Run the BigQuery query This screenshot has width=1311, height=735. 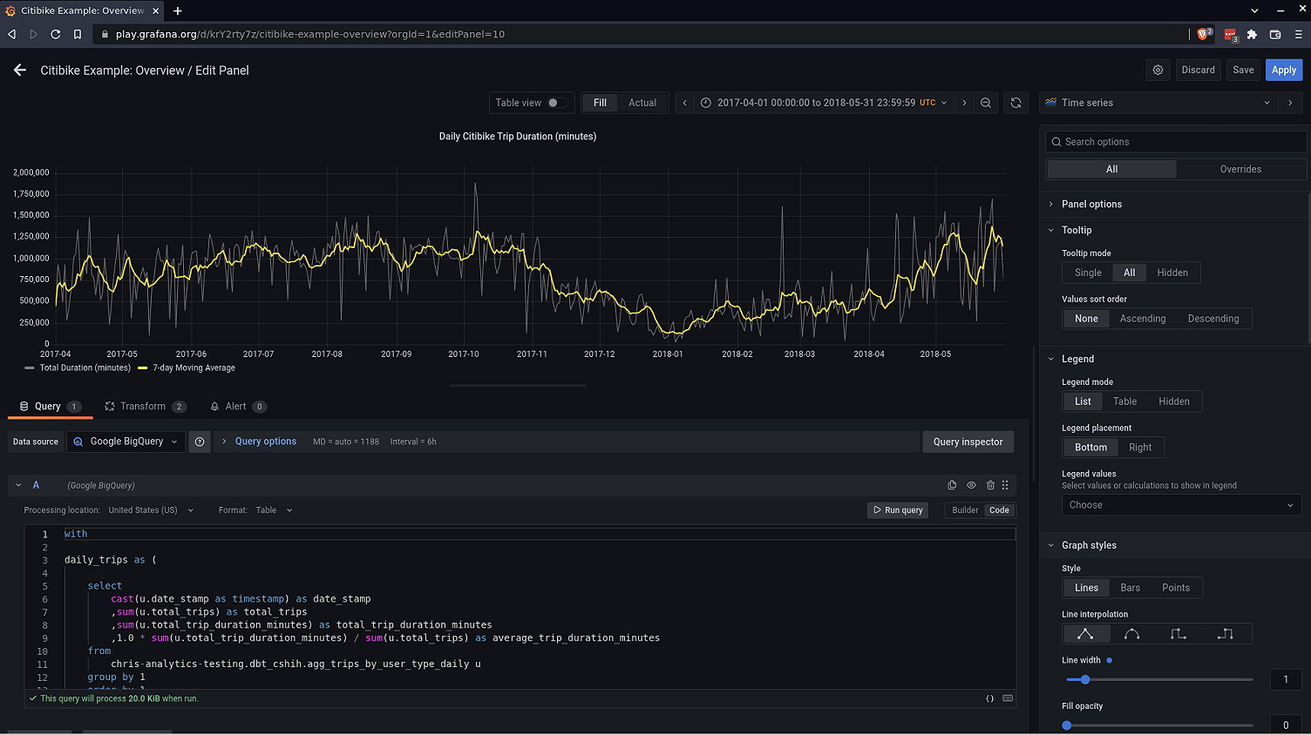tap(897, 509)
